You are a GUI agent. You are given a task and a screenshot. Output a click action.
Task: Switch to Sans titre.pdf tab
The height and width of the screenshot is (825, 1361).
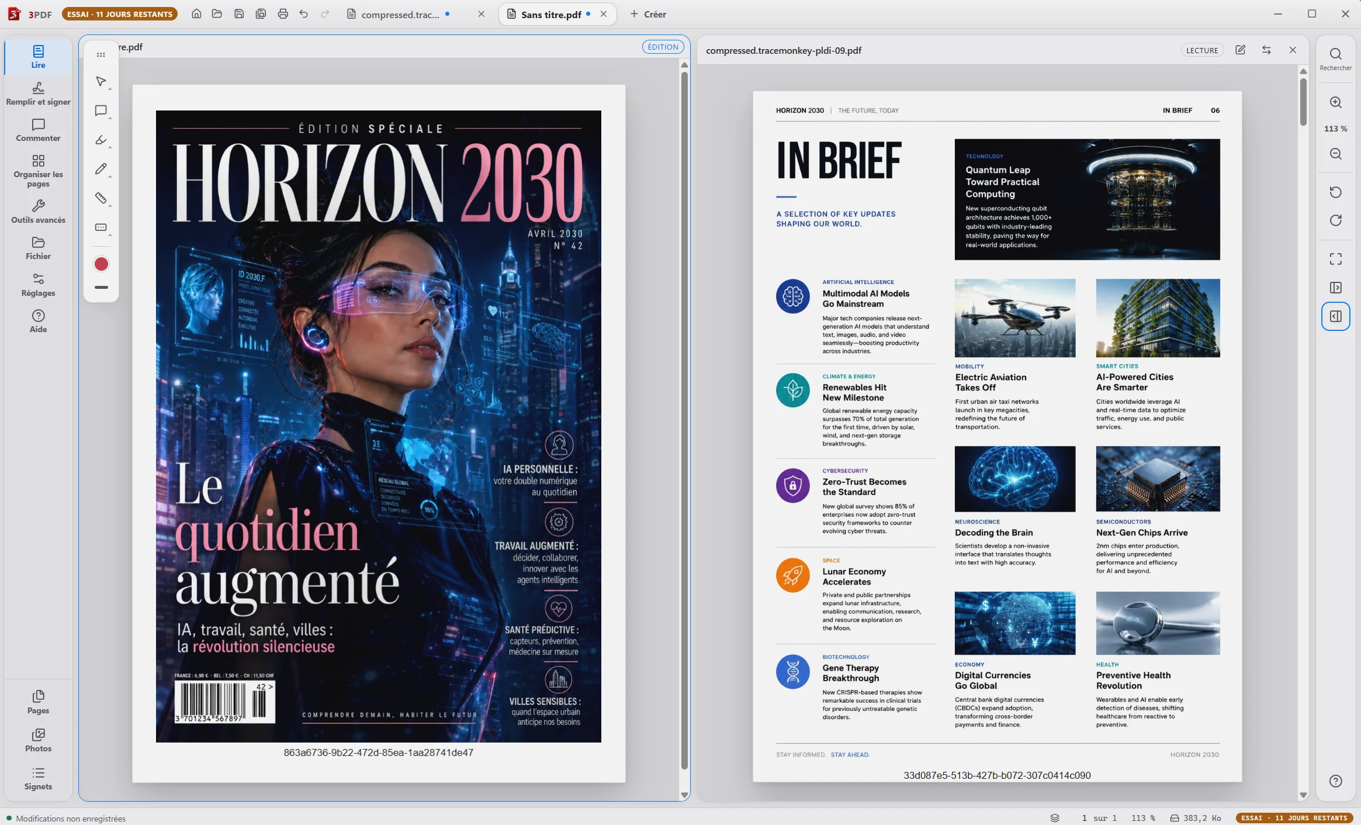tap(550, 15)
